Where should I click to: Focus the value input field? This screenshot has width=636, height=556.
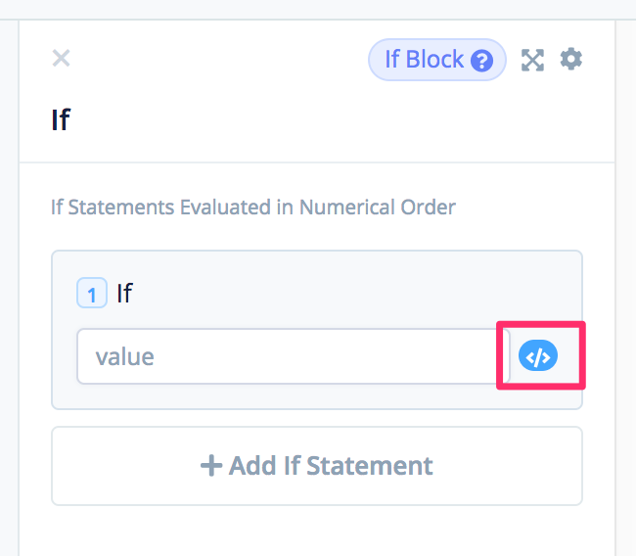tap(293, 356)
